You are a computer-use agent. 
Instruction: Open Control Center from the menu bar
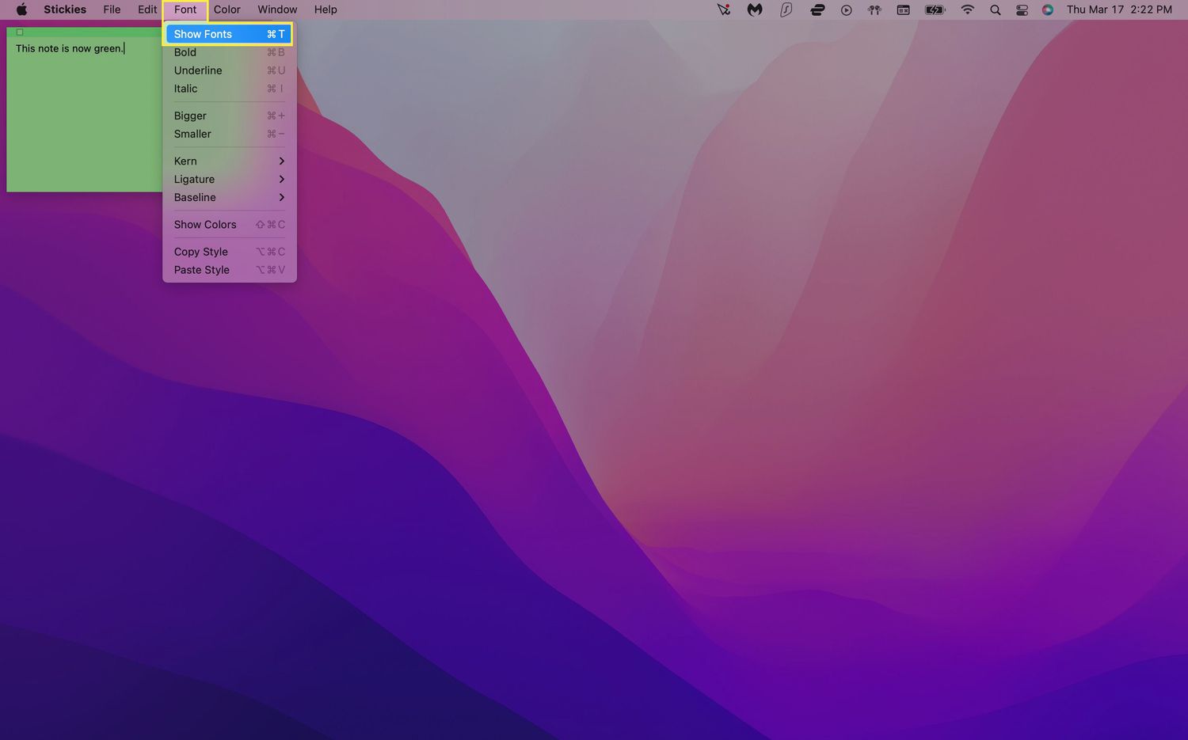1022,9
